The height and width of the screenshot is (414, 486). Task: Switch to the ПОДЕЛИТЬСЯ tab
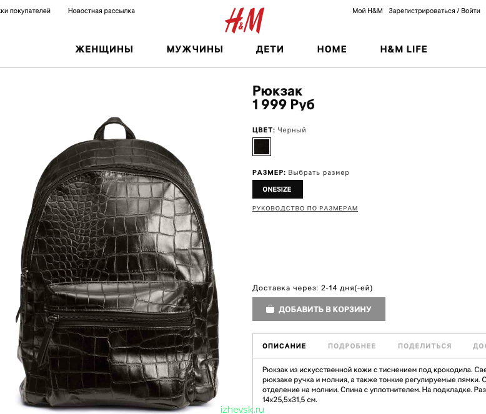click(425, 346)
